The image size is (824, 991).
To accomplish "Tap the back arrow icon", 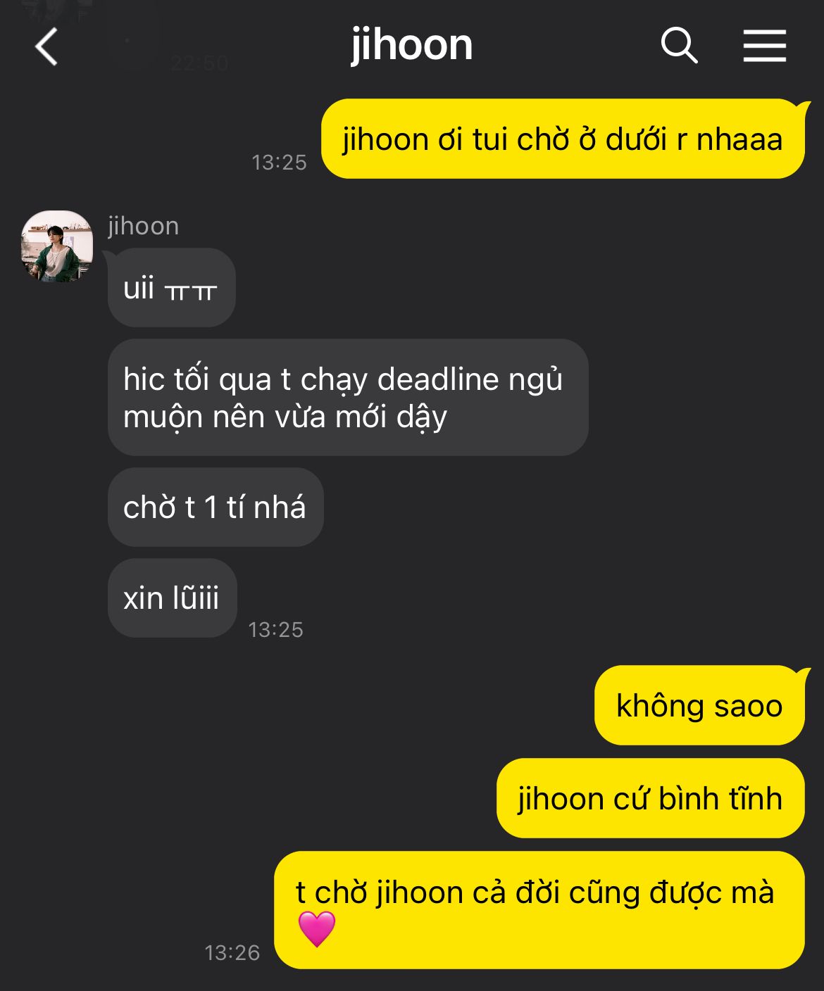I will click(46, 47).
